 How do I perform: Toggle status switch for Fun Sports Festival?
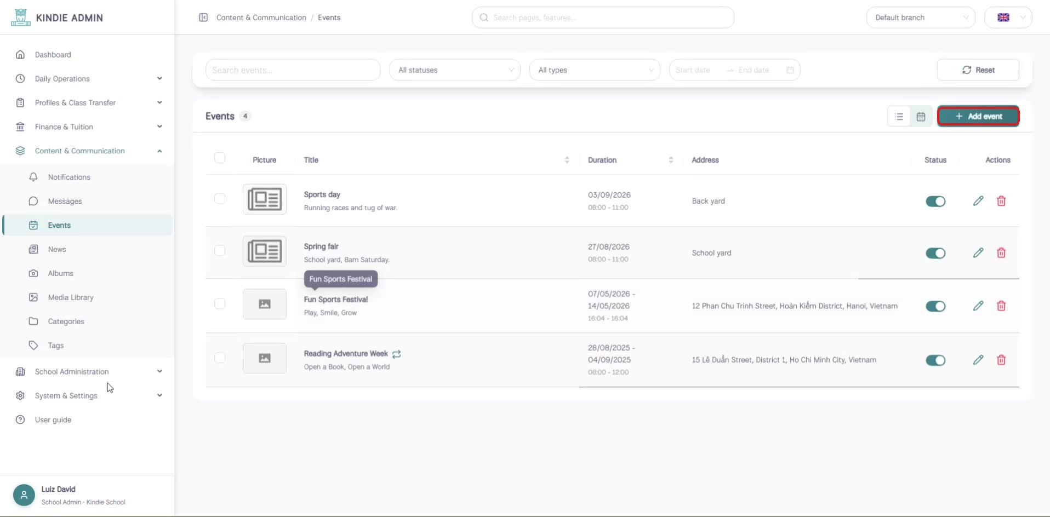click(935, 306)
